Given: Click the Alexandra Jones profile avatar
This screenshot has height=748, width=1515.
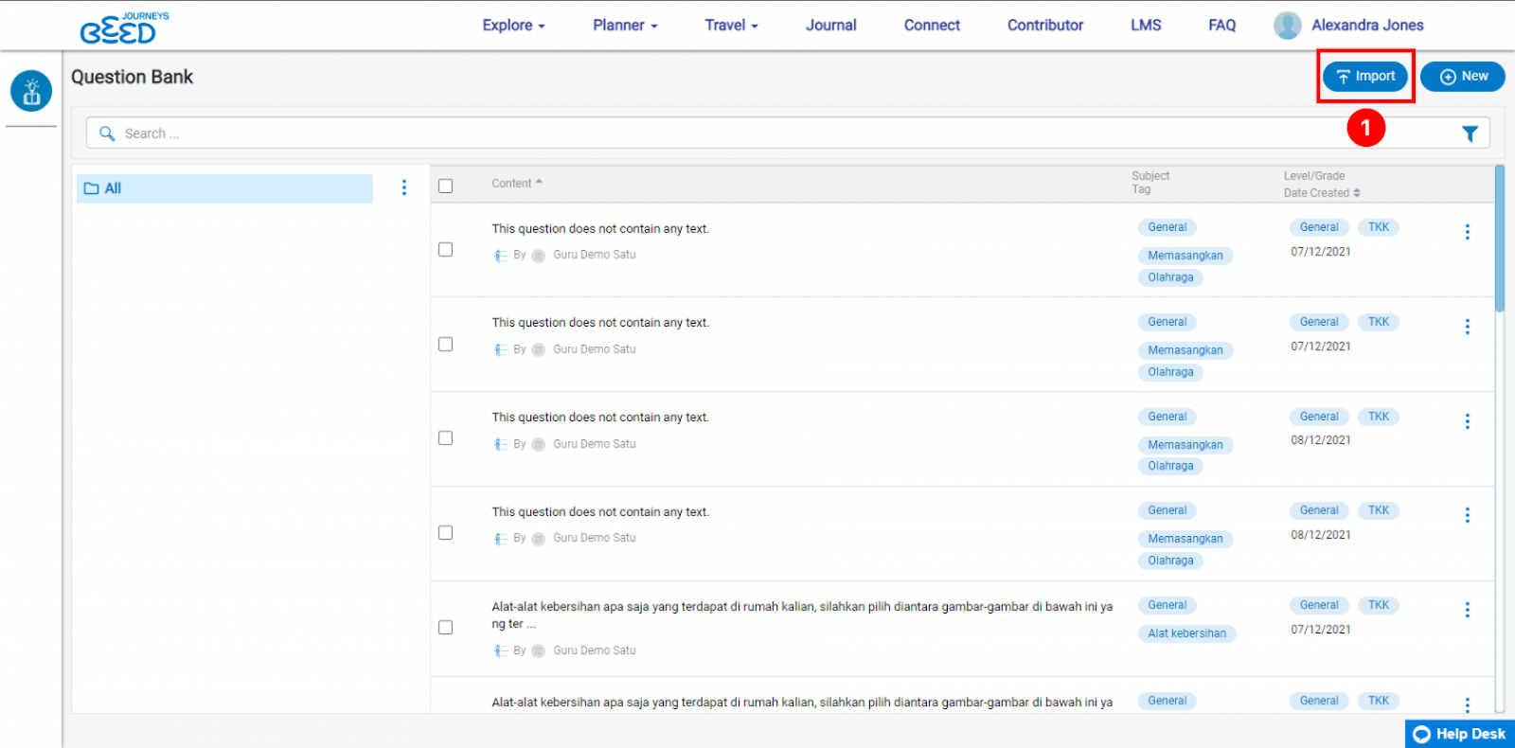Looking at the screenshot, I should coord(1287,26).
